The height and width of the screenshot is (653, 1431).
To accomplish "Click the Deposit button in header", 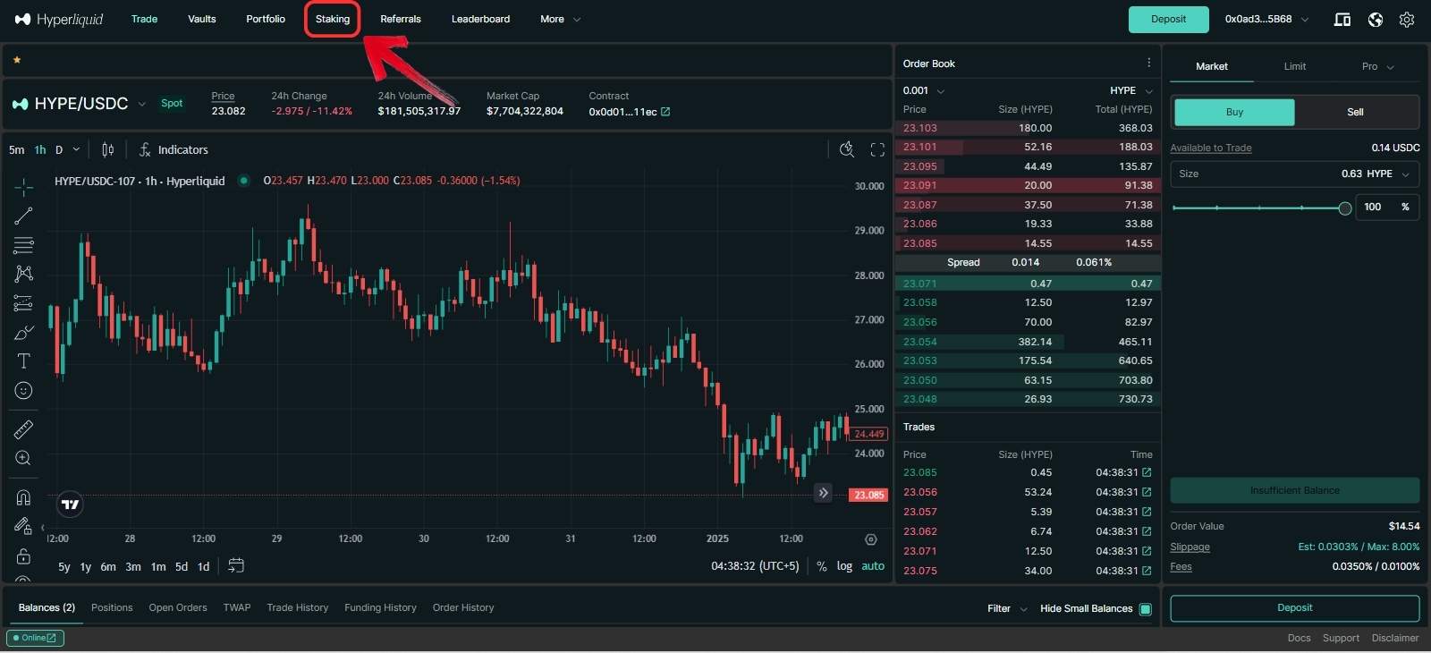I will click(1168, 19).
